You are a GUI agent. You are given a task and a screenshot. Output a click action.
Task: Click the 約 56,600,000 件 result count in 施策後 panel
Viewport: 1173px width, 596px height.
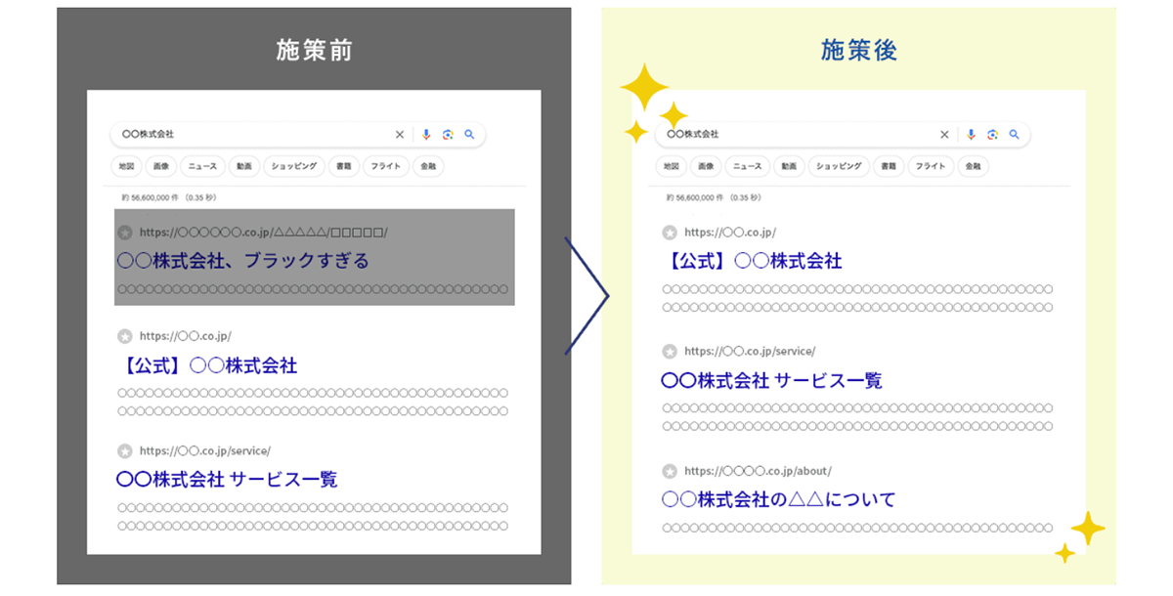tap(693, 197)
